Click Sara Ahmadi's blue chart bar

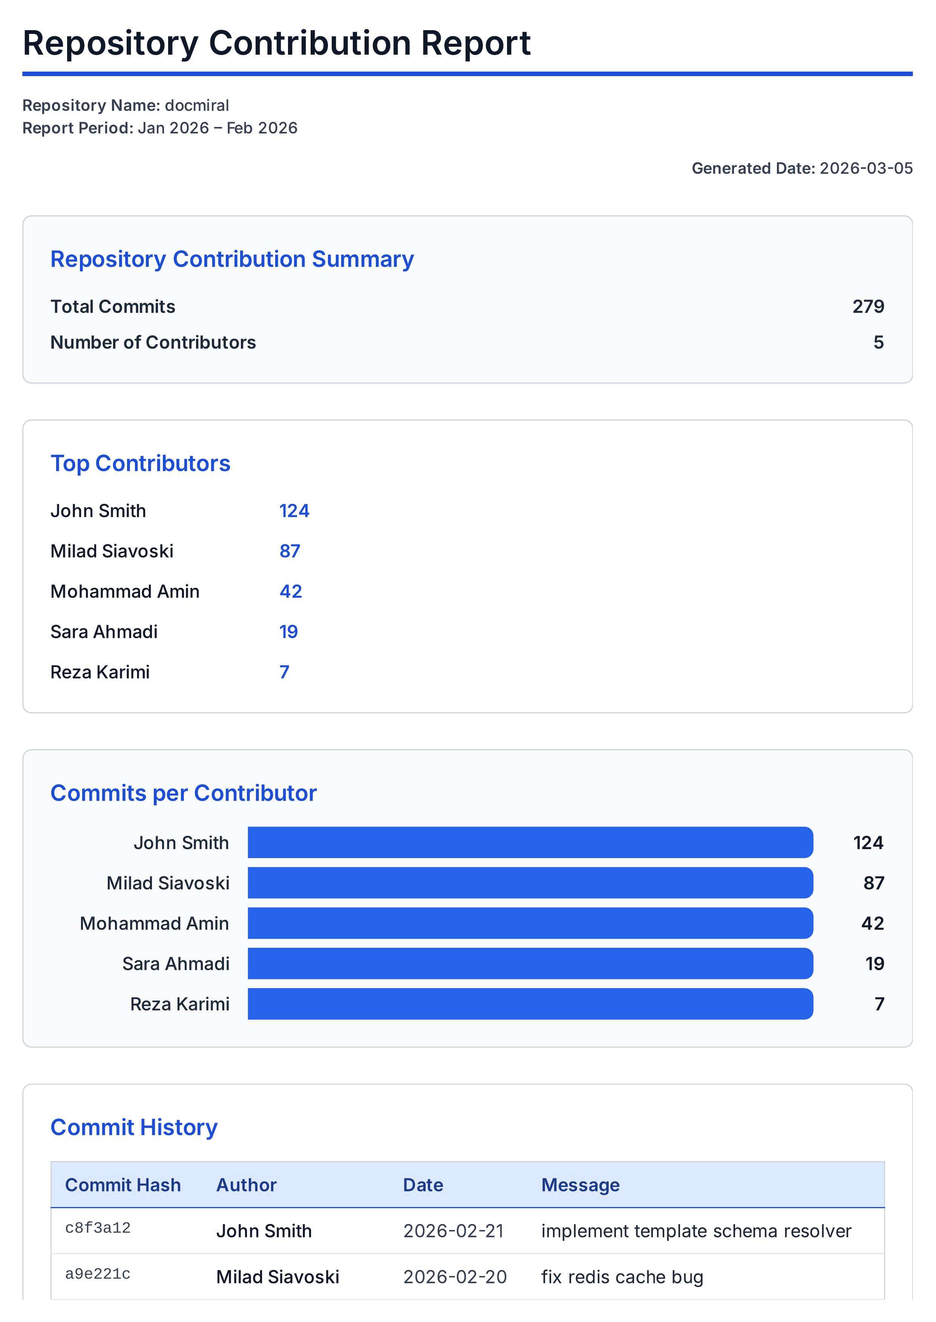[x=530, y=964]
